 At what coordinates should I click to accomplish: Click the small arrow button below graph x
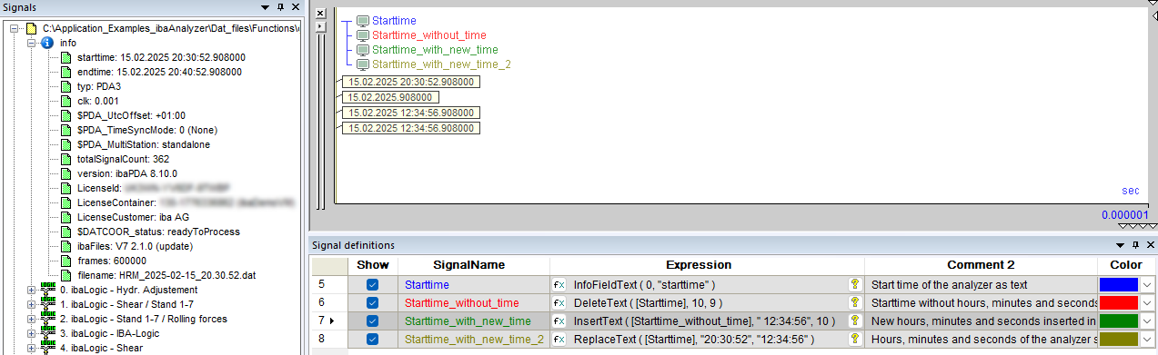point(319,26)
